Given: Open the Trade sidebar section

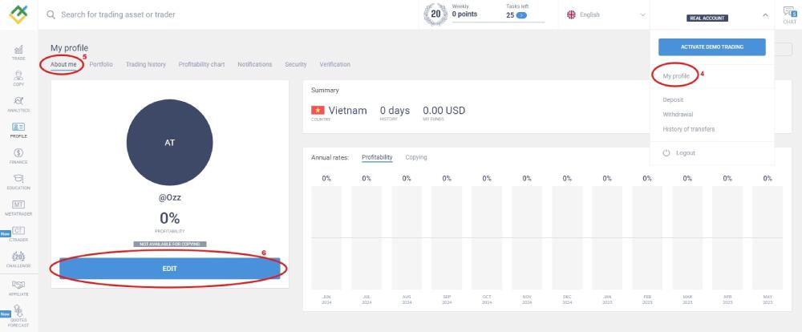Looking at the screenshot, I should 18,53.
